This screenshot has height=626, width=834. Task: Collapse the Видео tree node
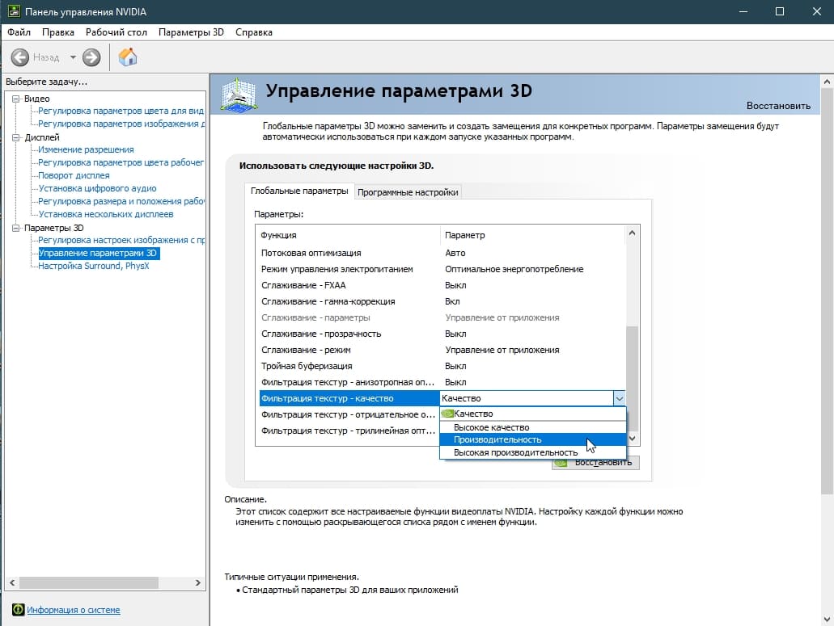16,99
